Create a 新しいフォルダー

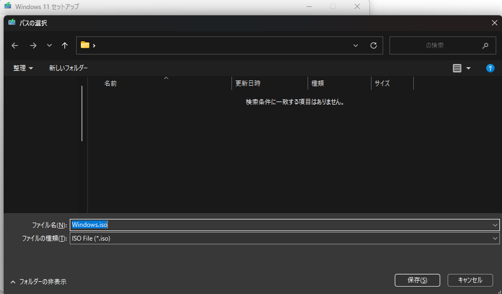68,68
